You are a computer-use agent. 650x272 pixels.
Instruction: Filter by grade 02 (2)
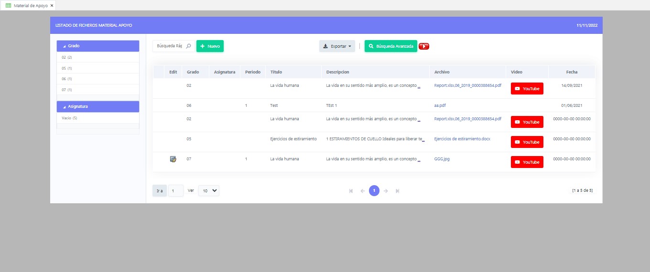pyautogui.click(x=67, y=57)
